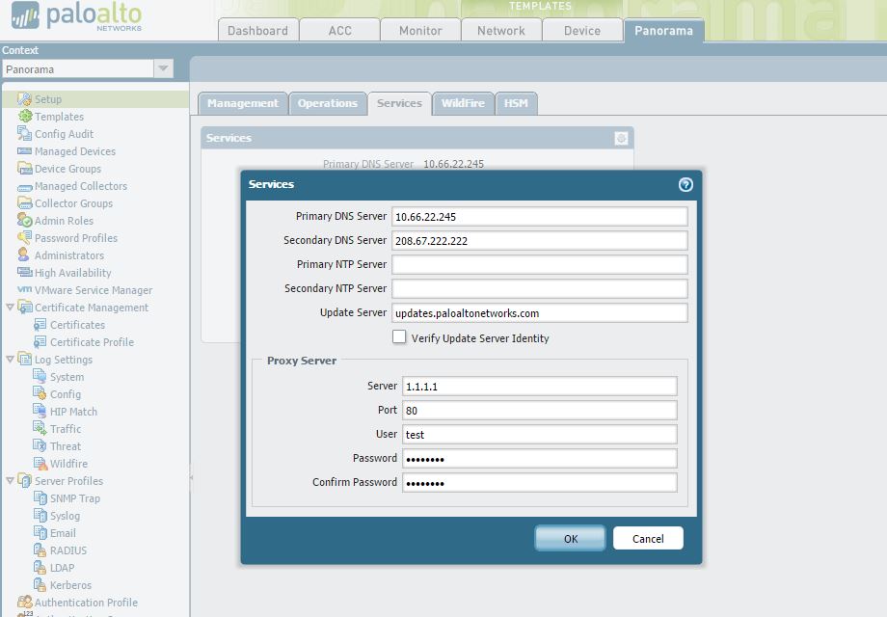Open the WildFire setup tab
This screenshot has height=617, width=887.
click(x=463, y=103)
